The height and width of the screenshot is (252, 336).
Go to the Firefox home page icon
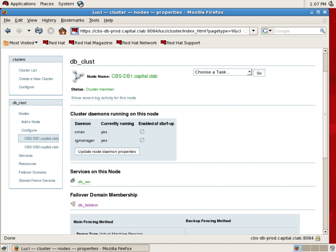click(63, 31)
